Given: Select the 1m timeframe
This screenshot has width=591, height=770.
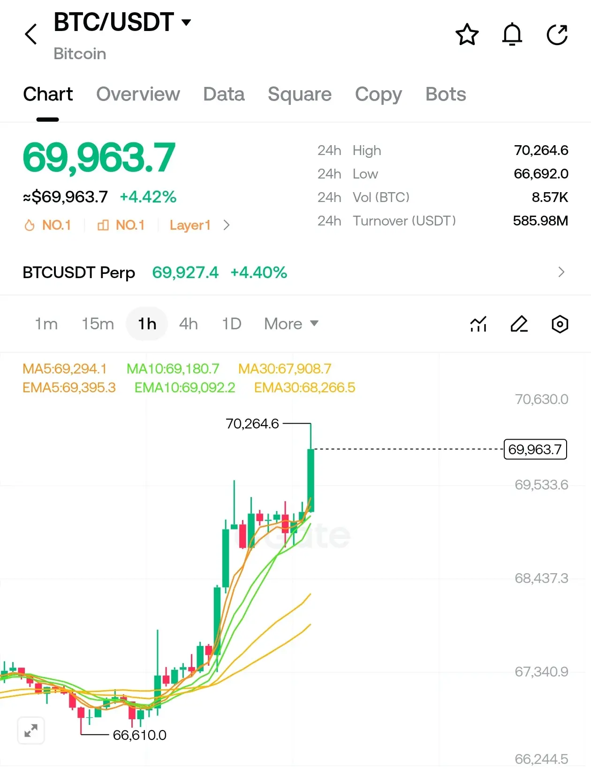Looking at the screenshot, I should (46, 324).
